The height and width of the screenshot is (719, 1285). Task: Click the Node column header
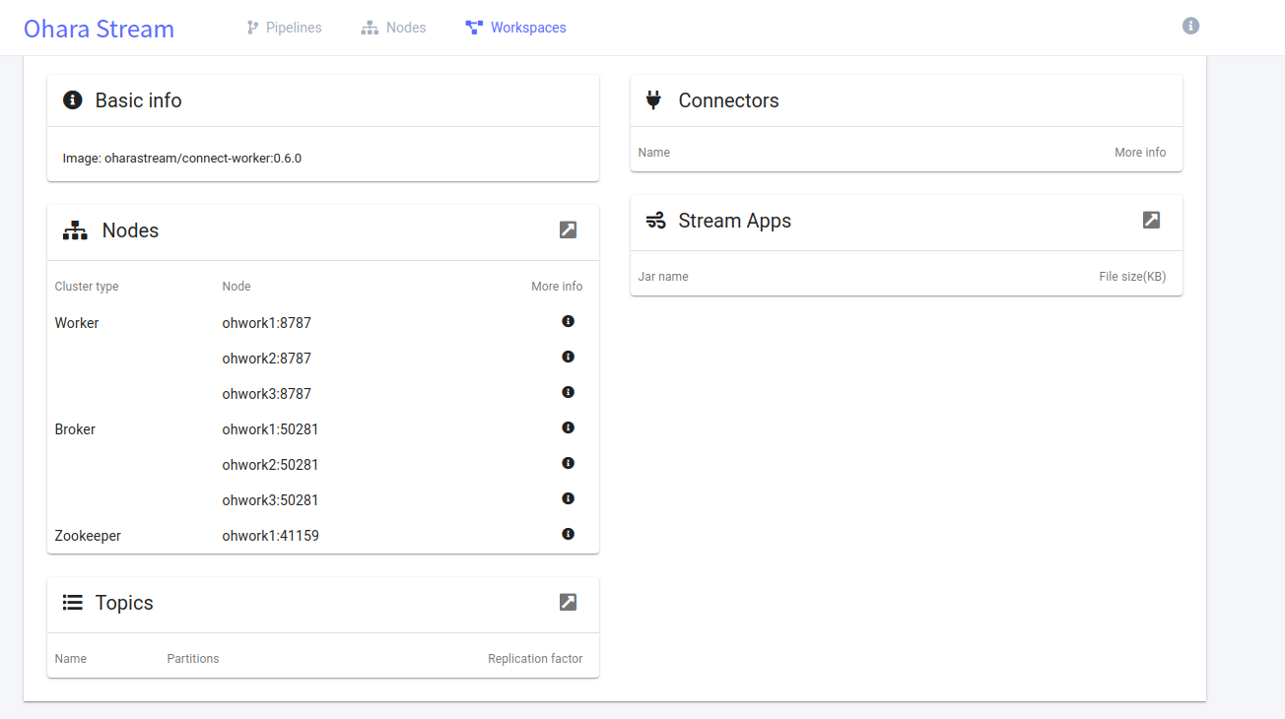237,287
